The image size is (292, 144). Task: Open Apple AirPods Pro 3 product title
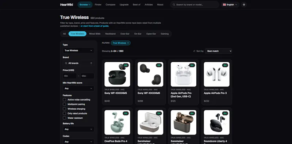click(215, 93)
